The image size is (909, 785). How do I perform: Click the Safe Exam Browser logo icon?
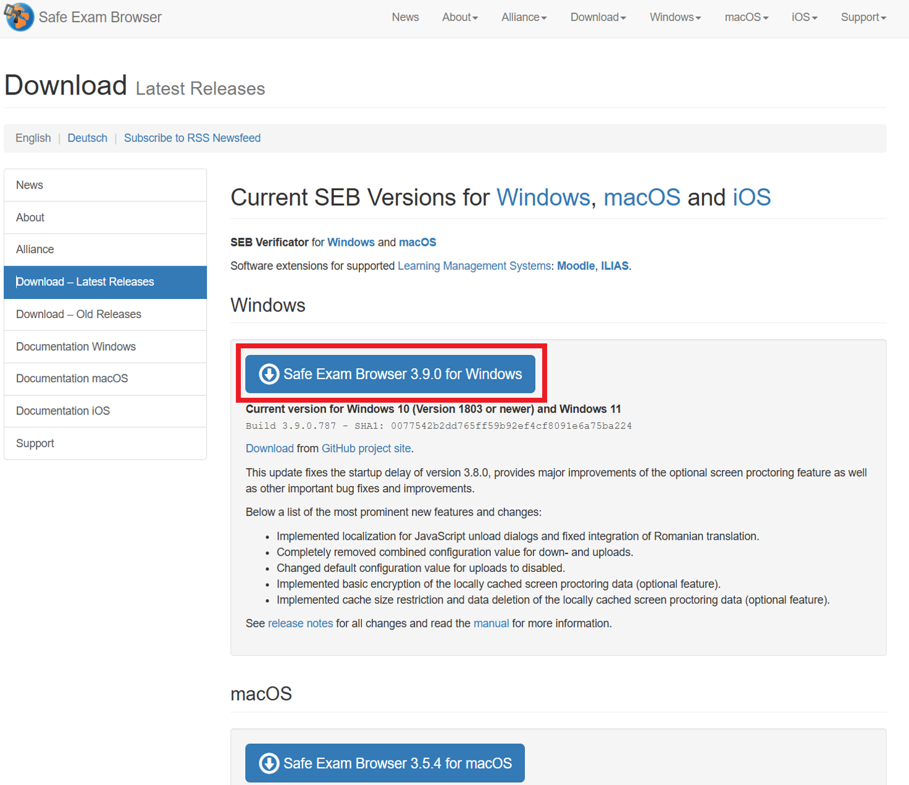click(19, 17)
